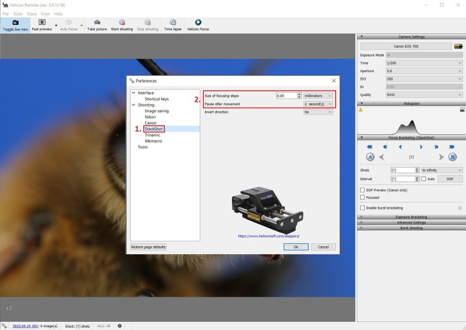The width and height of the screenshot is (466, 330).
Task: Close Preferences dialog with X
Action: coord(334,81)
